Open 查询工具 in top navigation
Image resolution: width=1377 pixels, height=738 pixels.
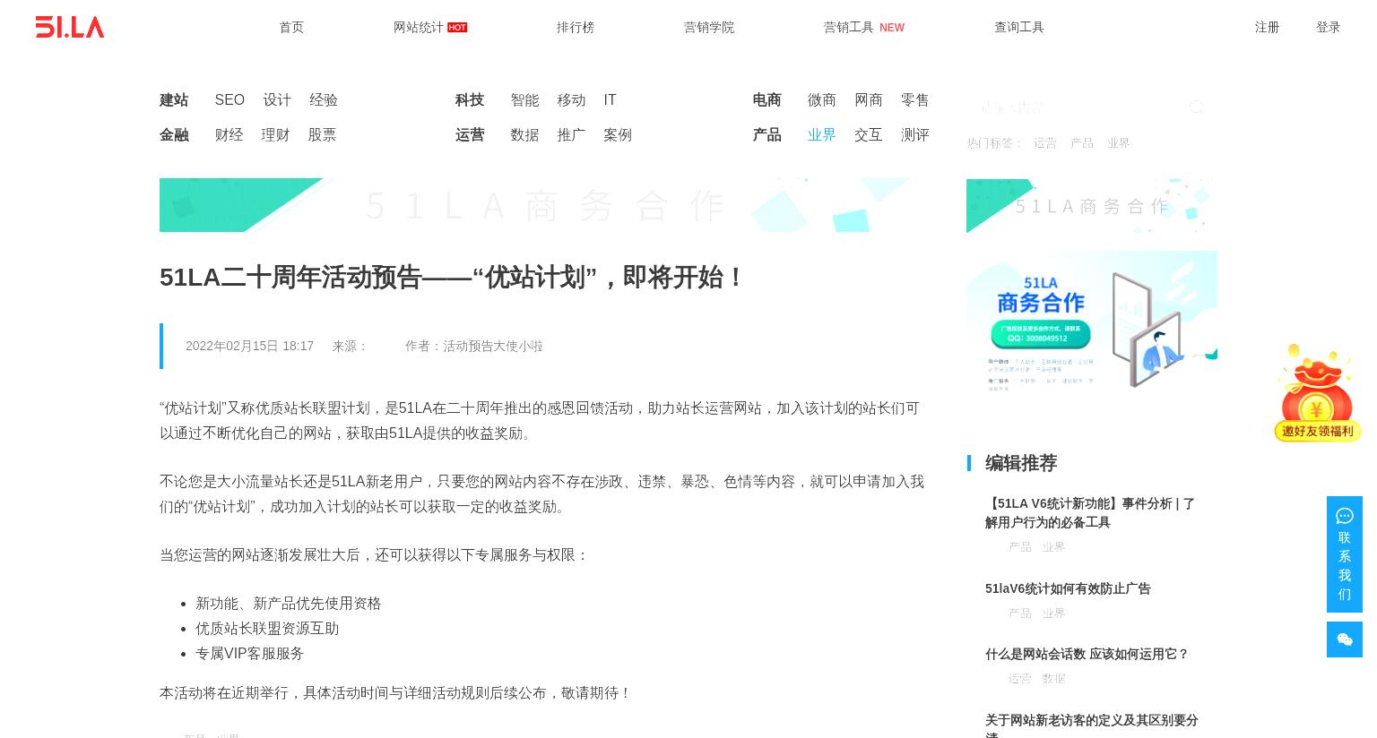point(1019,27)
